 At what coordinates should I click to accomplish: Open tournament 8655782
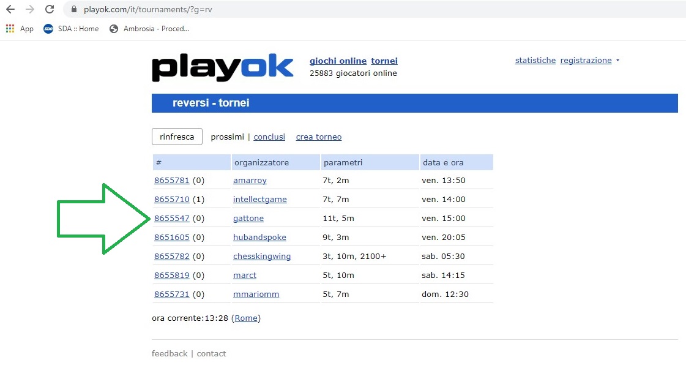coord(171,257)
